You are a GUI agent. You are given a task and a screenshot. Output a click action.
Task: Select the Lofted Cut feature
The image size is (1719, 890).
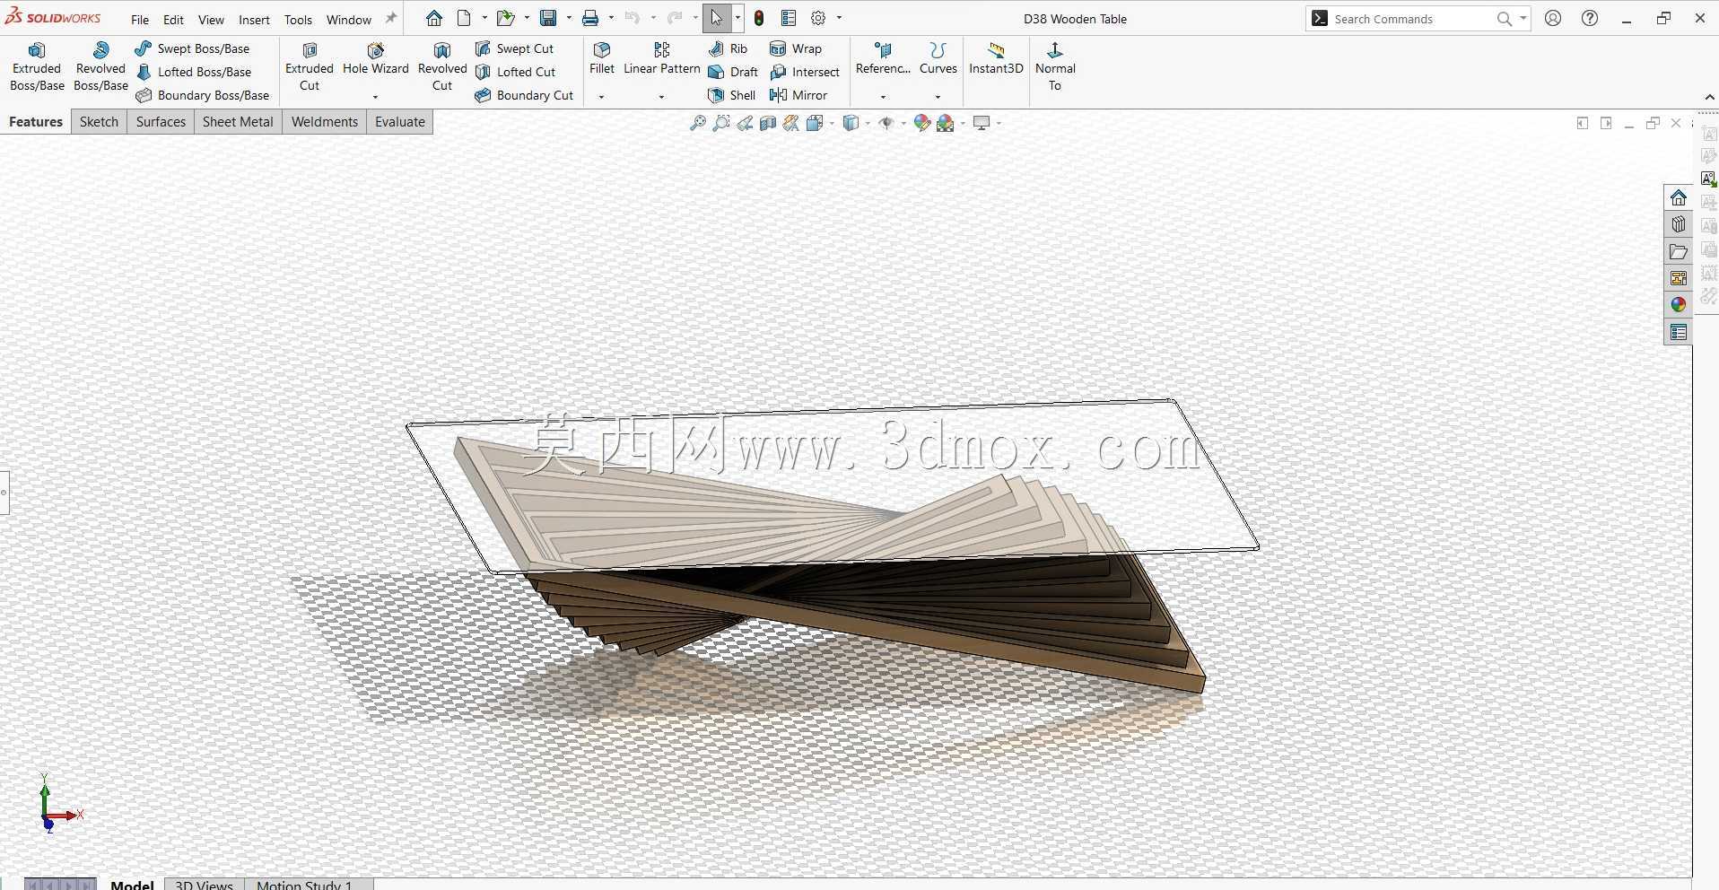[516, 72]
